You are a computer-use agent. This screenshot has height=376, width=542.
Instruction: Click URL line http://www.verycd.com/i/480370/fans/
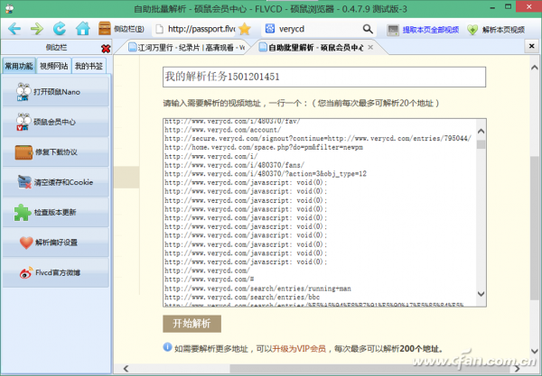[x=234, y=165]
